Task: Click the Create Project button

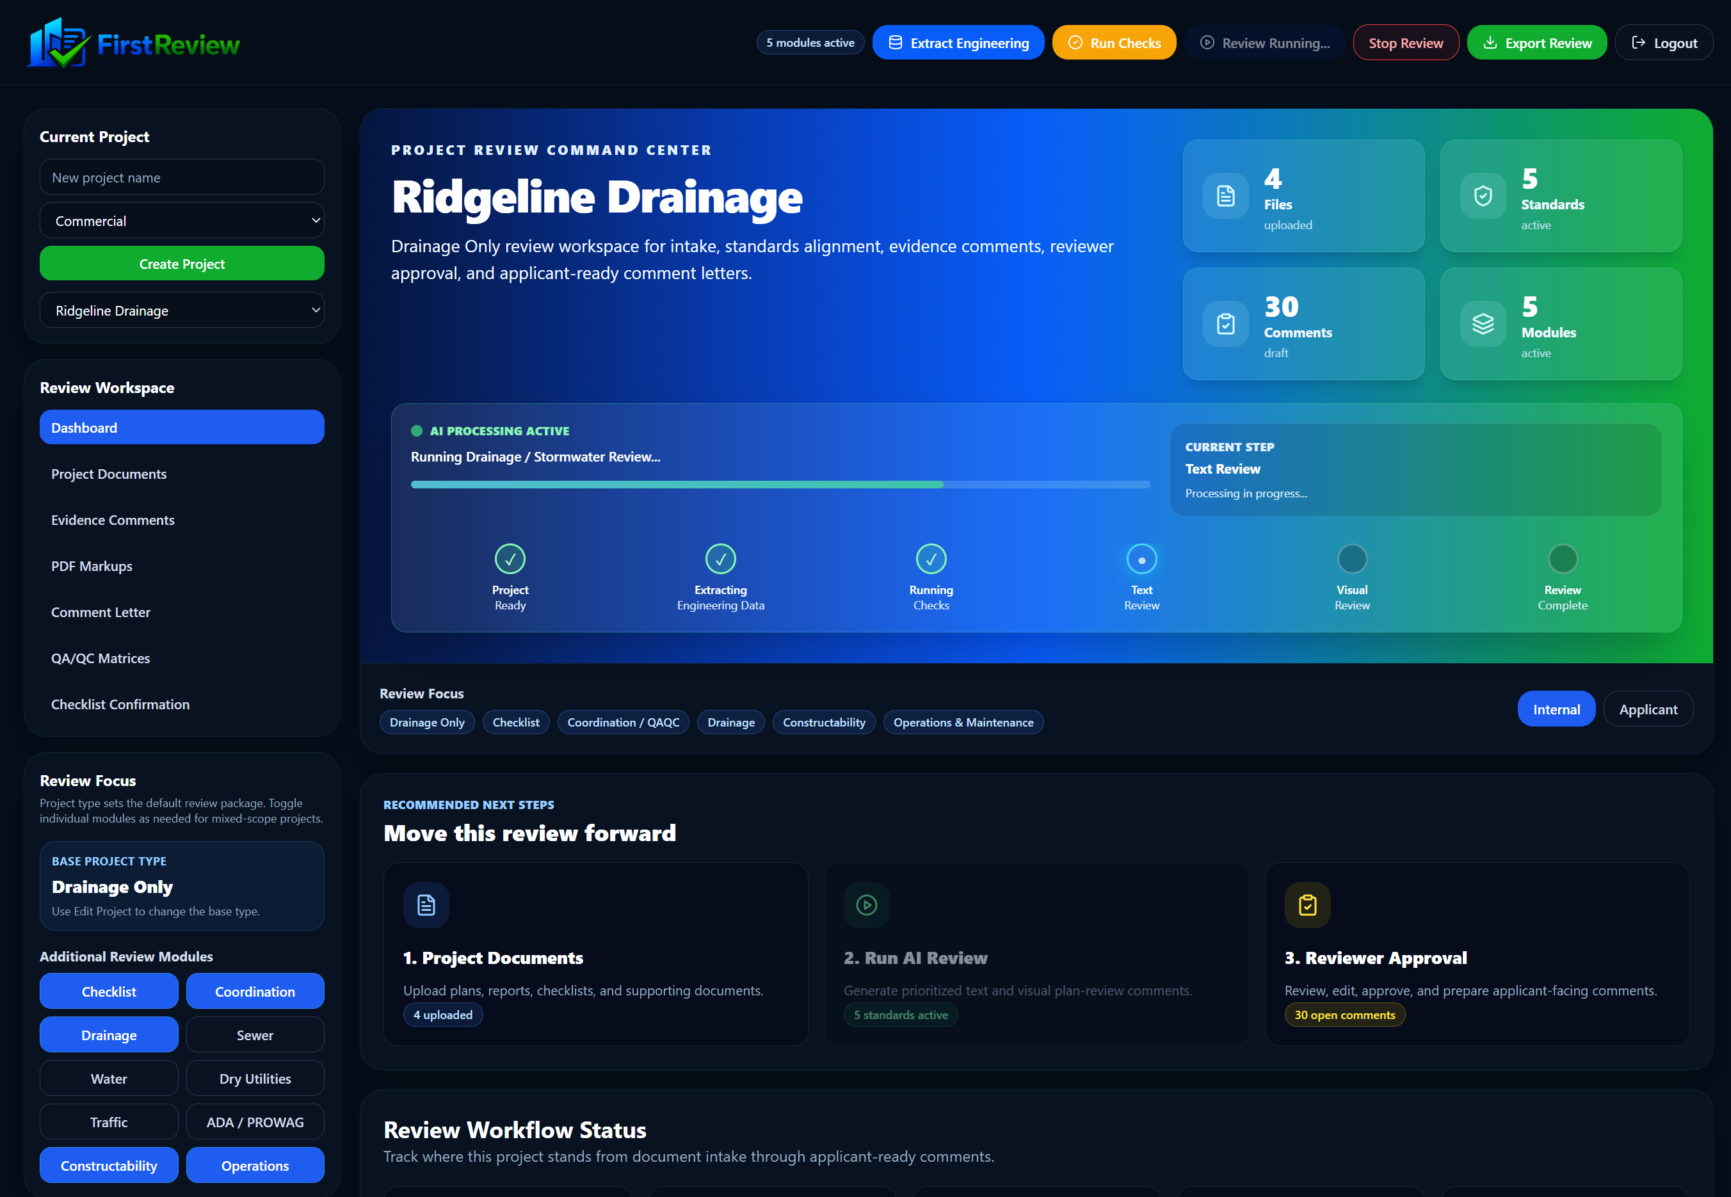Action: click(182, 263)
